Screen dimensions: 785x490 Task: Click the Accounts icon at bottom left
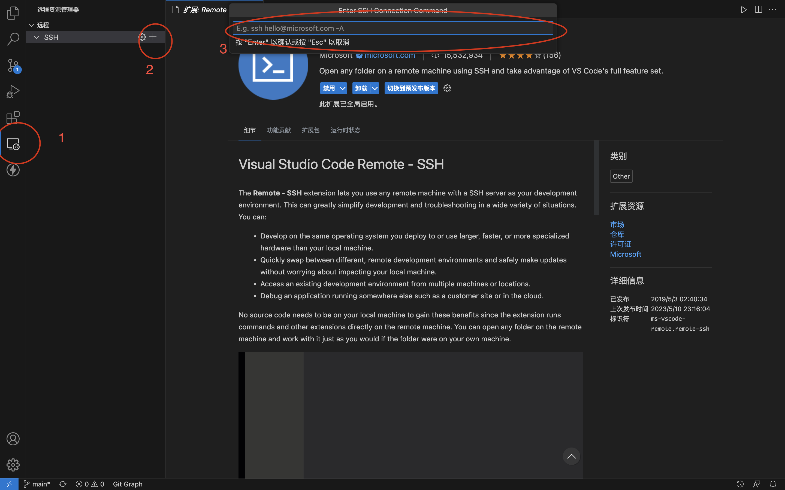click(x=13, y=439)
